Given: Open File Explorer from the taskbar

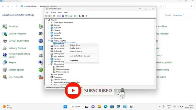Looking at the screenshot, I should 99,107.
